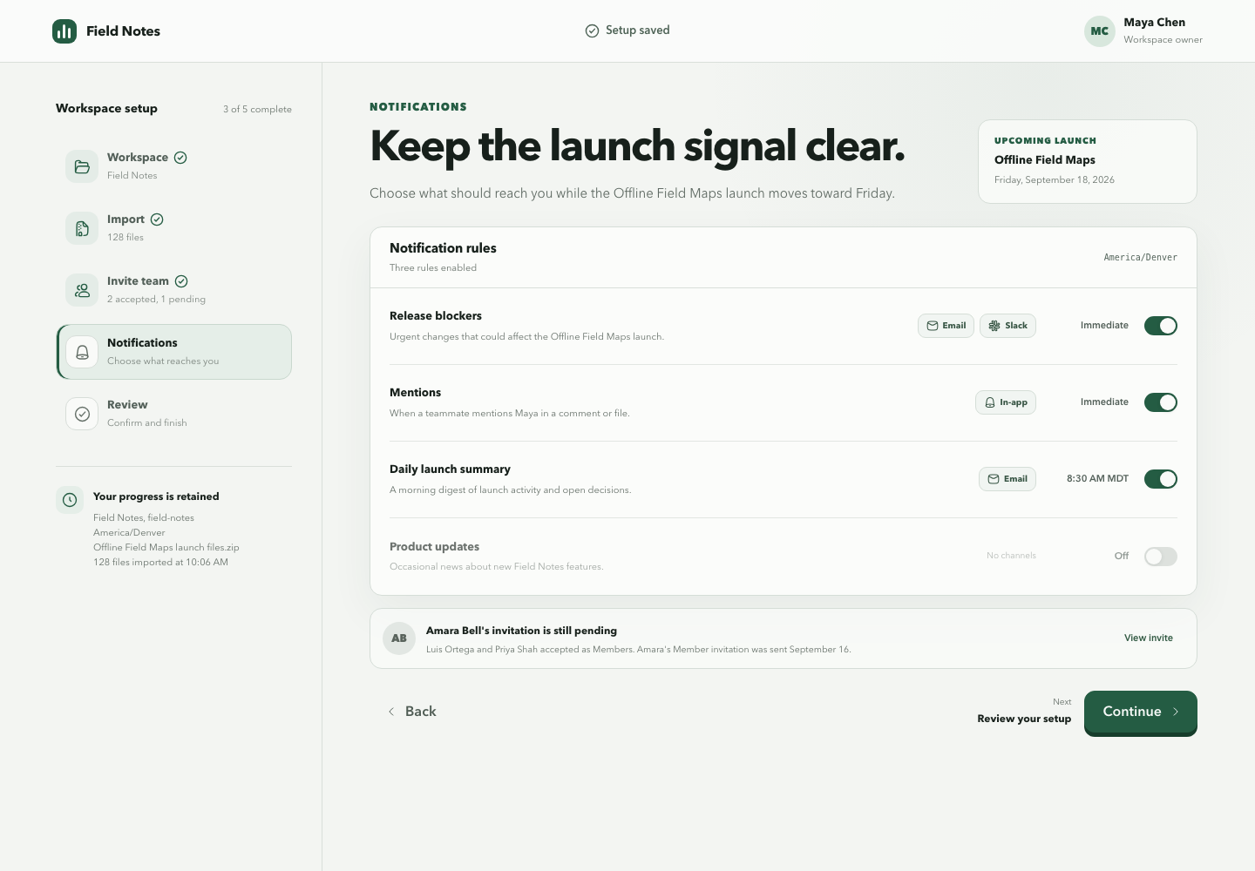Click the Email chip for Daily launch summary

pyautogui.click(x=1007, y=479)
